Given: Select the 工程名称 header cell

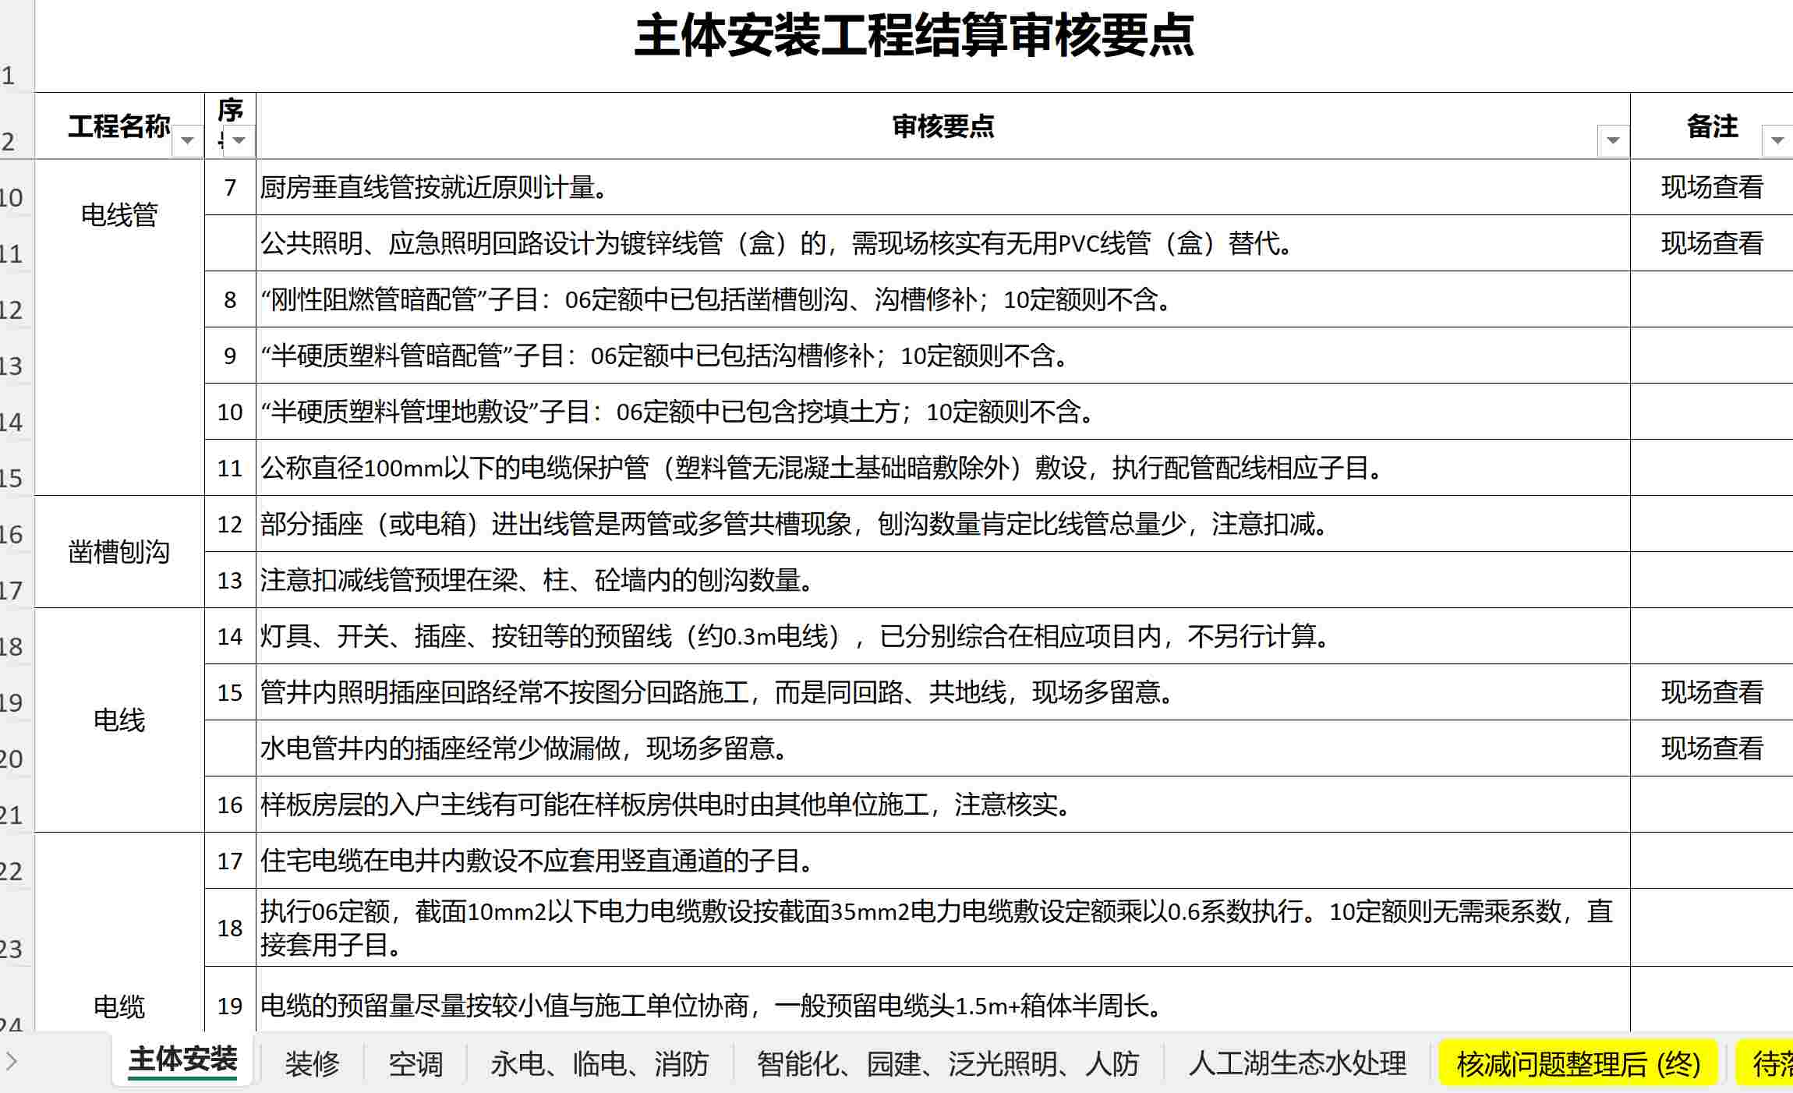Looking at the screenshot, I should (119, 126).
